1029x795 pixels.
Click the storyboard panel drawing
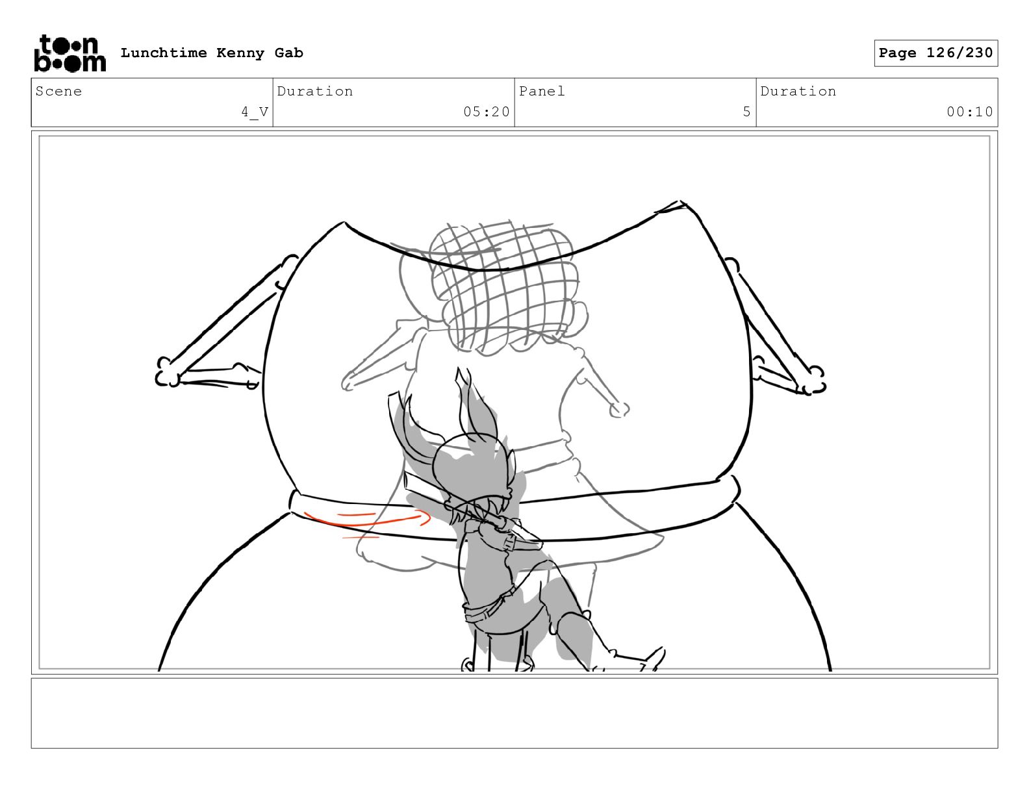(514, 403)
